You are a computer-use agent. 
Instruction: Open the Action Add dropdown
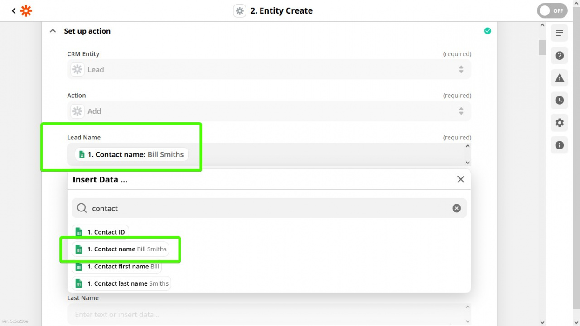pyautogui.click(x=269, y=111)
